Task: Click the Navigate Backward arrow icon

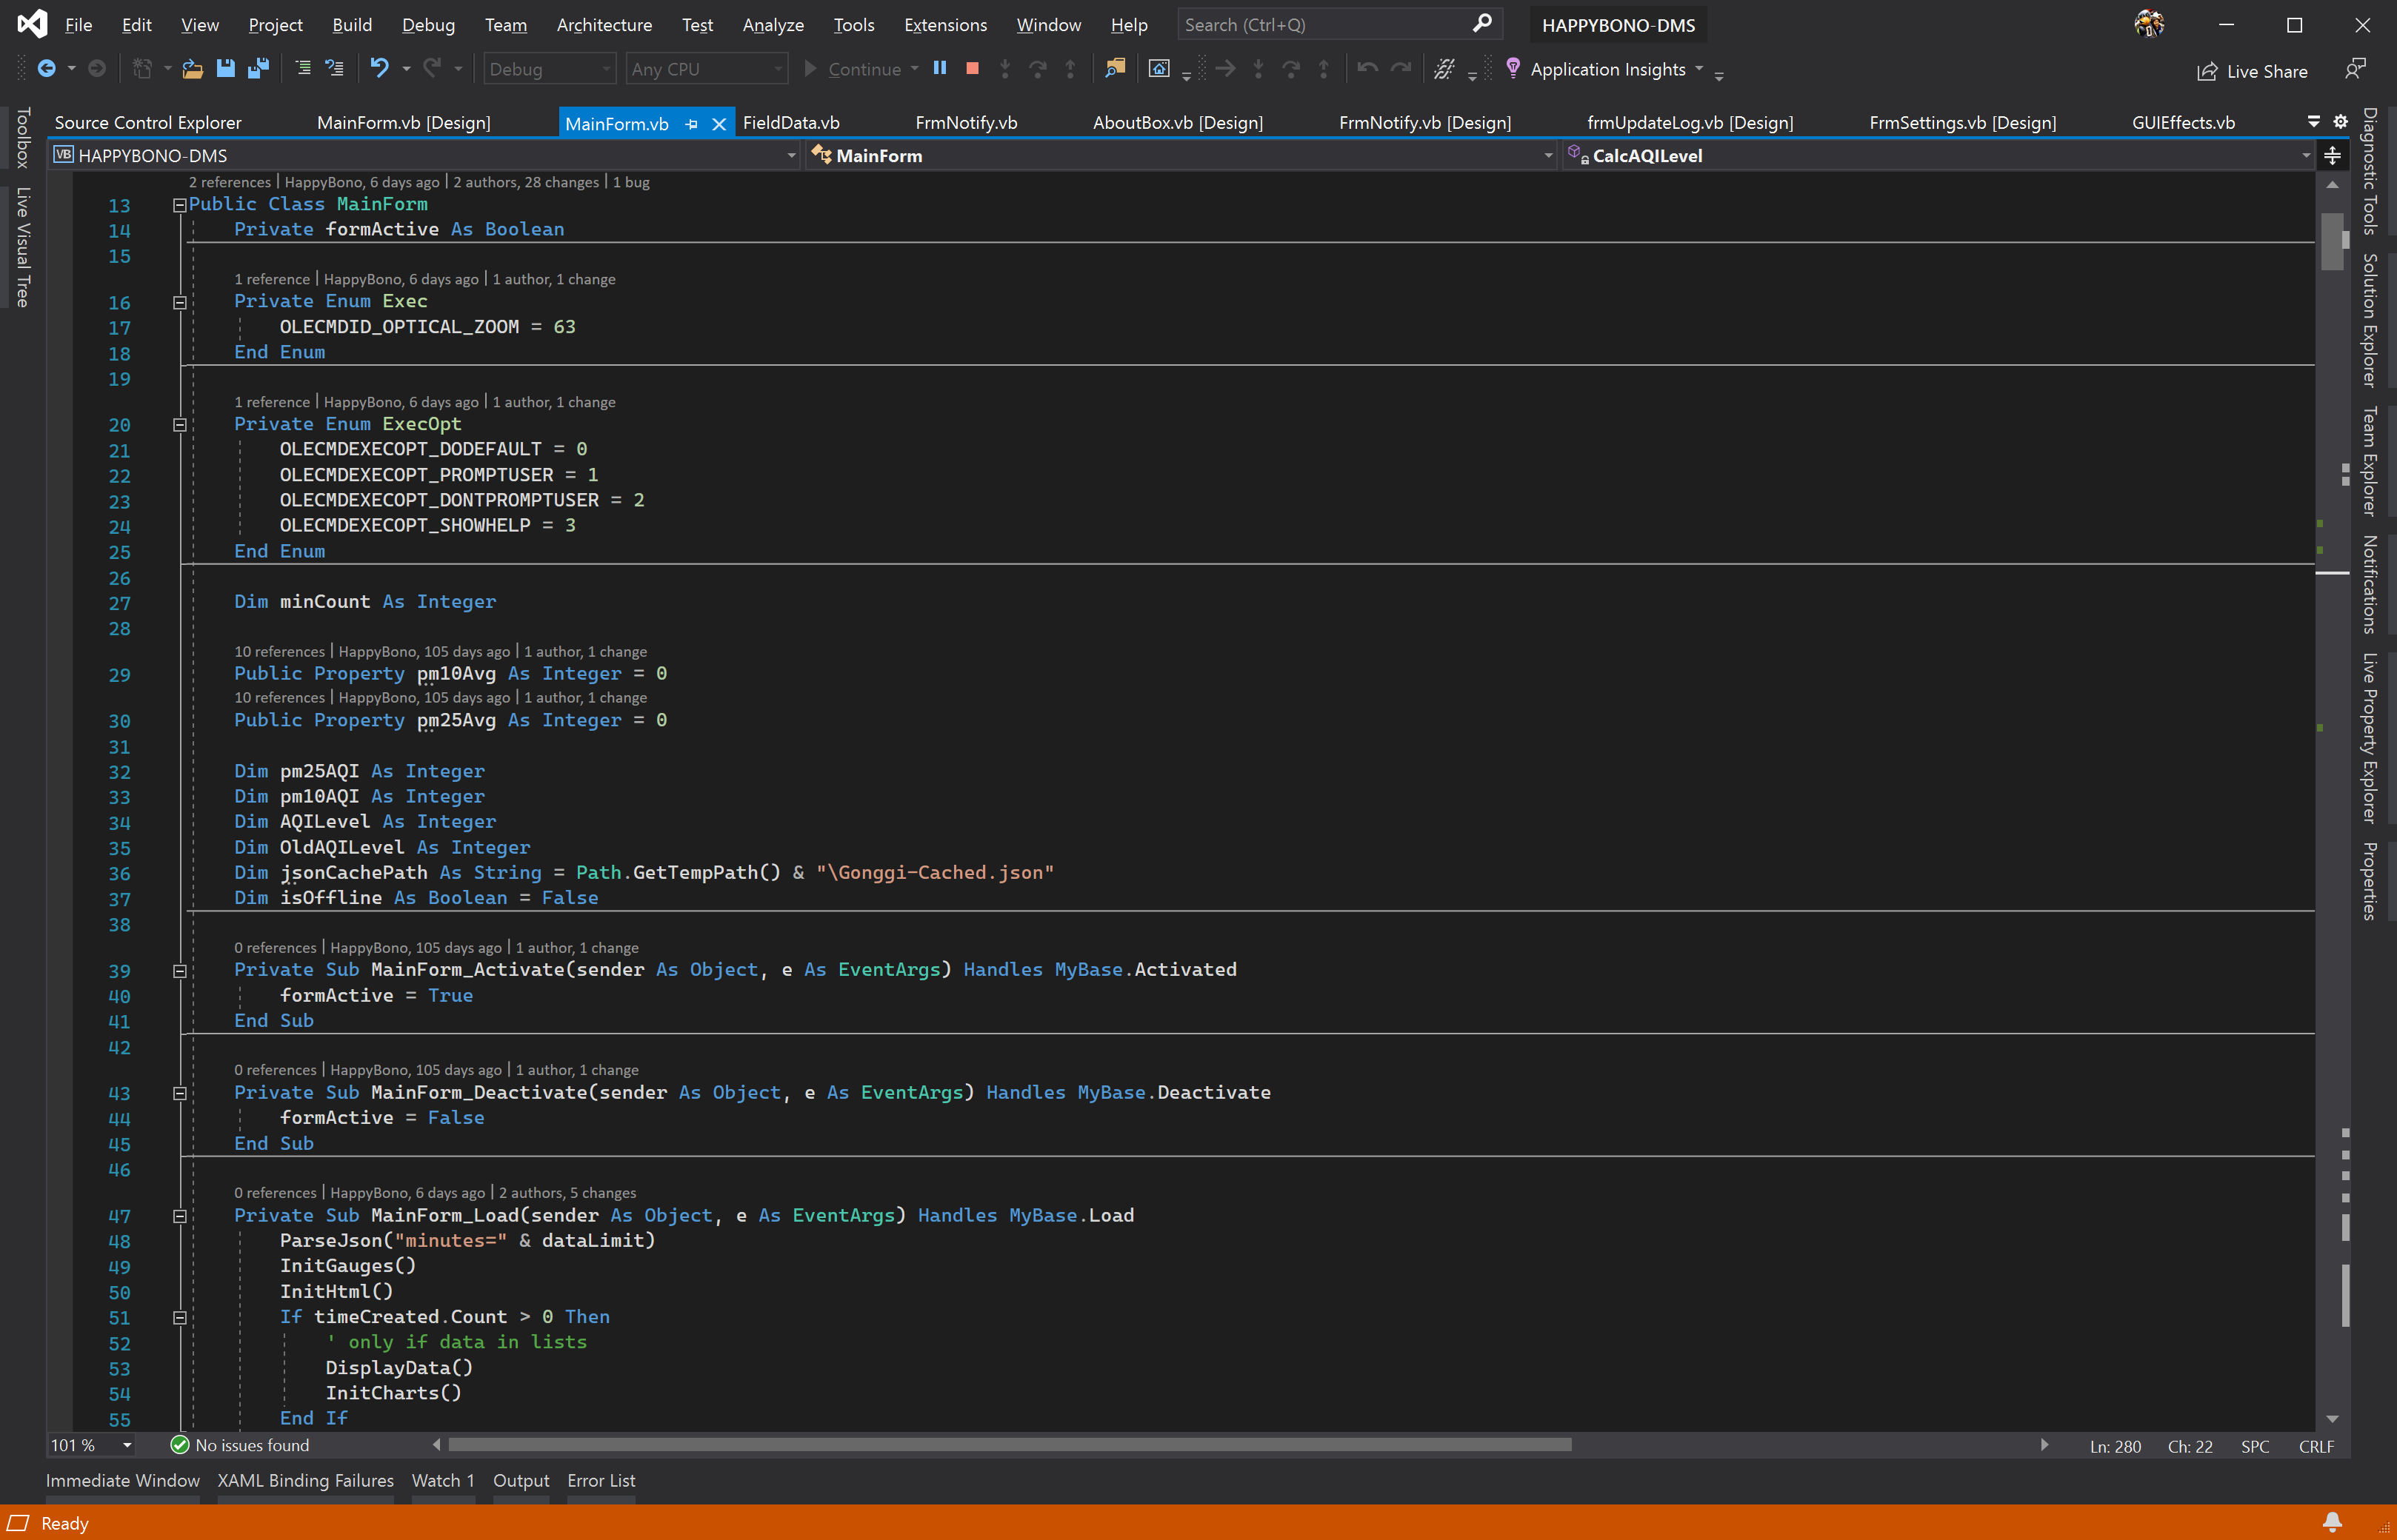Action: pyautogui.click(x=46, y=69)
